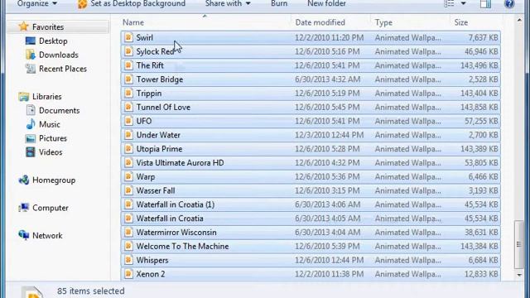Select the Watermirror Wisconsin file name
The width and height of the screenshot is (530, 298).
(176, 233)
